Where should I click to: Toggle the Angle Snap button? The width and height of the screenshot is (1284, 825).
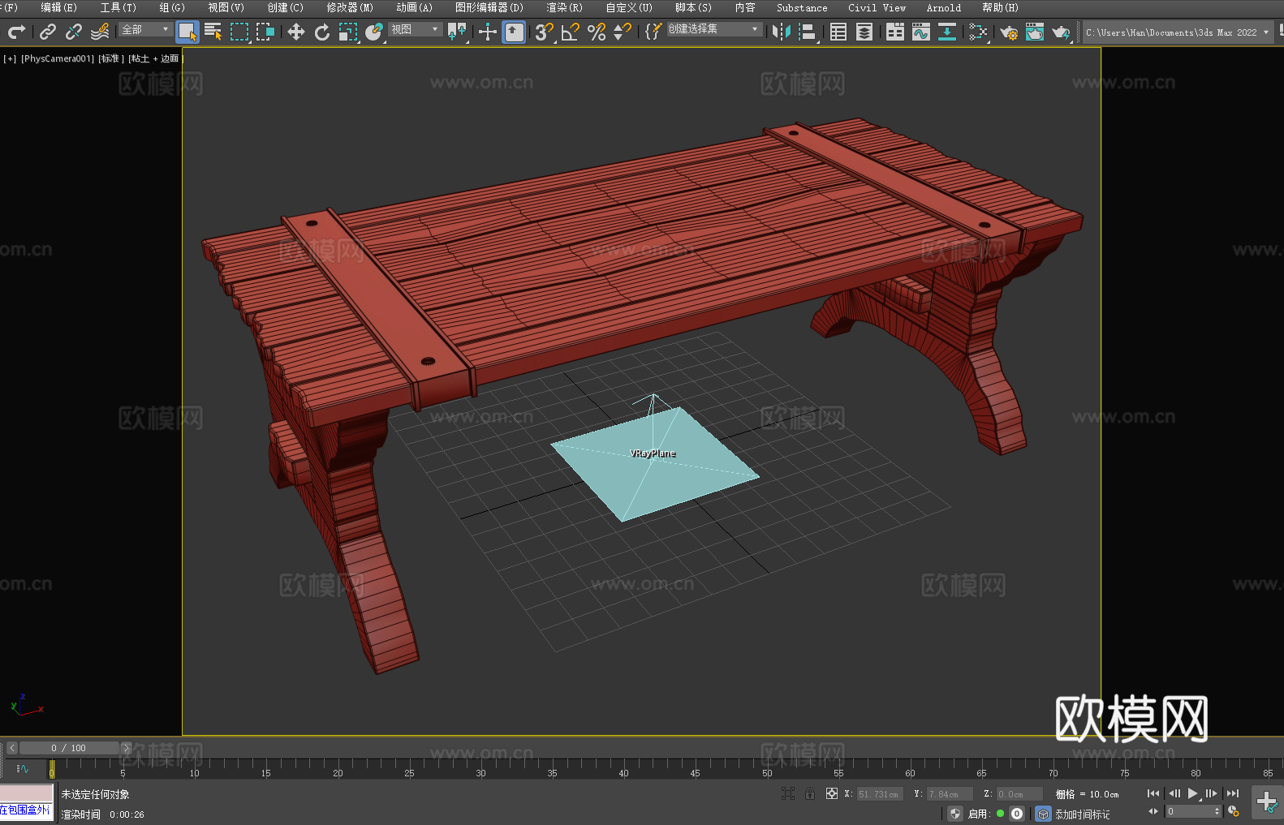pyautogui.click(x=571, y=32)
